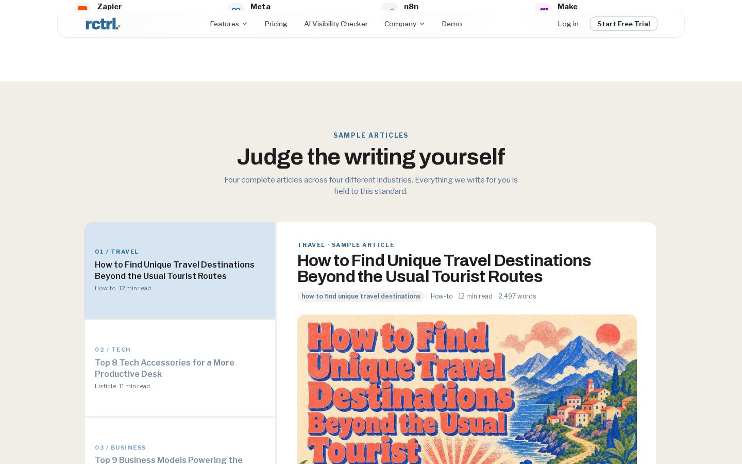Click the '2,497 words' count text
The image size is (742, 464).
(517, 296)
